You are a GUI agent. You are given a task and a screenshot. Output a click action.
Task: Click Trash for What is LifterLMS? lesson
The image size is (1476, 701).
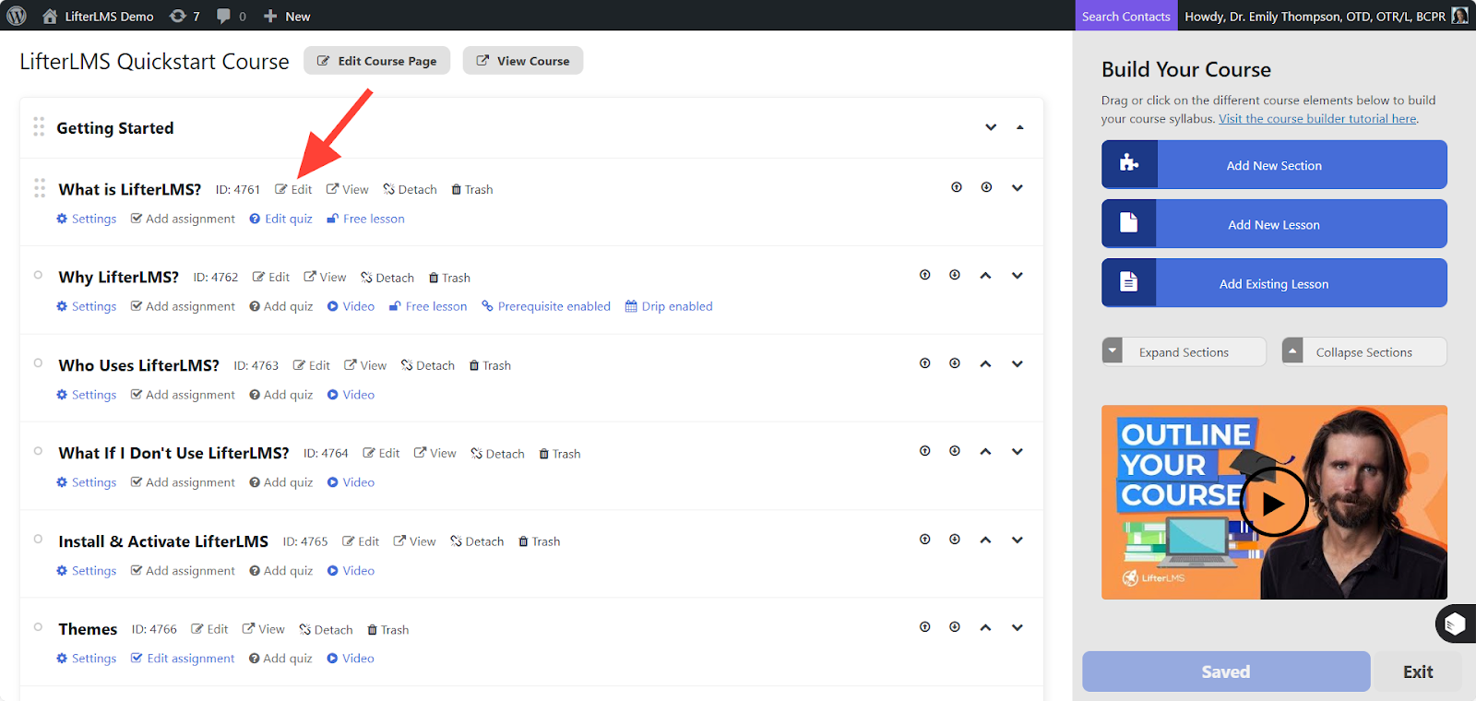coord(471,189)
